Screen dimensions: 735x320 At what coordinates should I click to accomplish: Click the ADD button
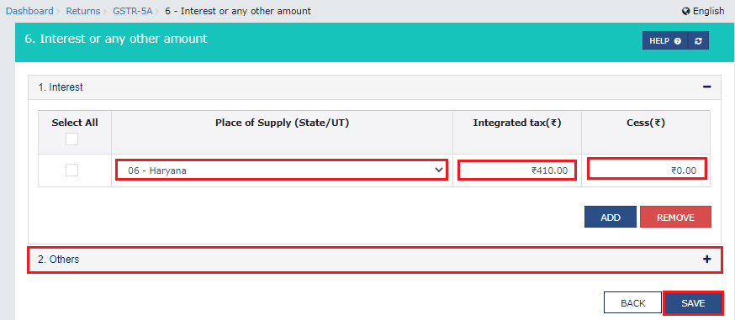611,217
